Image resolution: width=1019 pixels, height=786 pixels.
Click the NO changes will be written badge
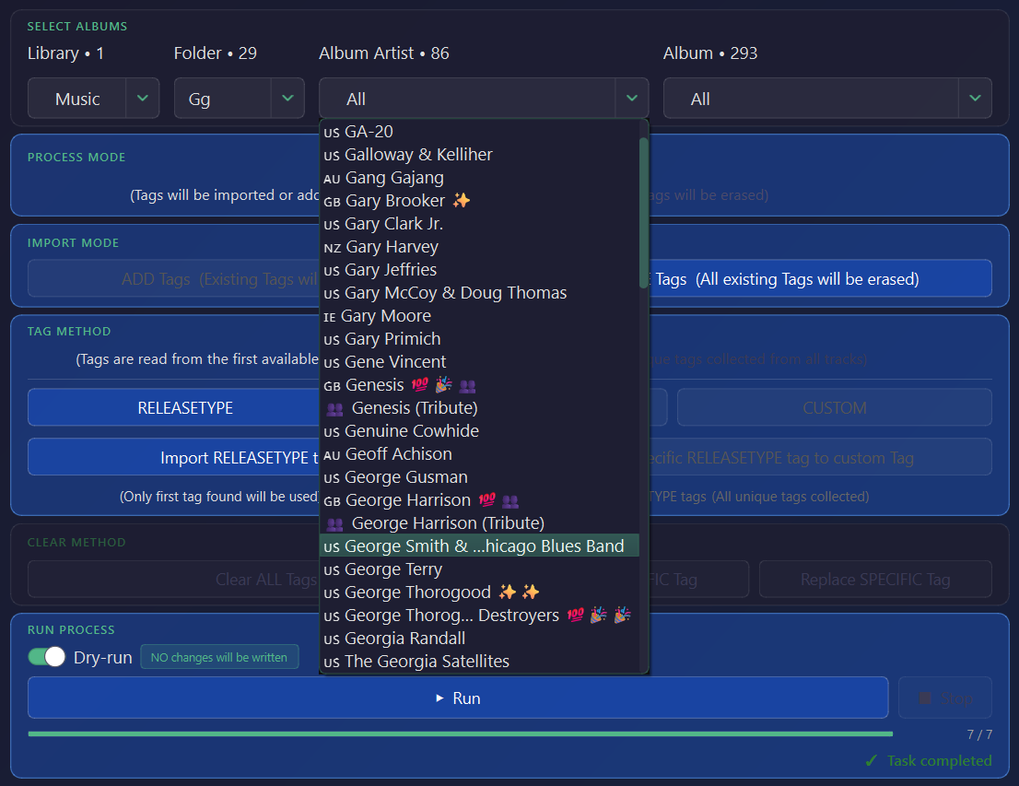219,657
